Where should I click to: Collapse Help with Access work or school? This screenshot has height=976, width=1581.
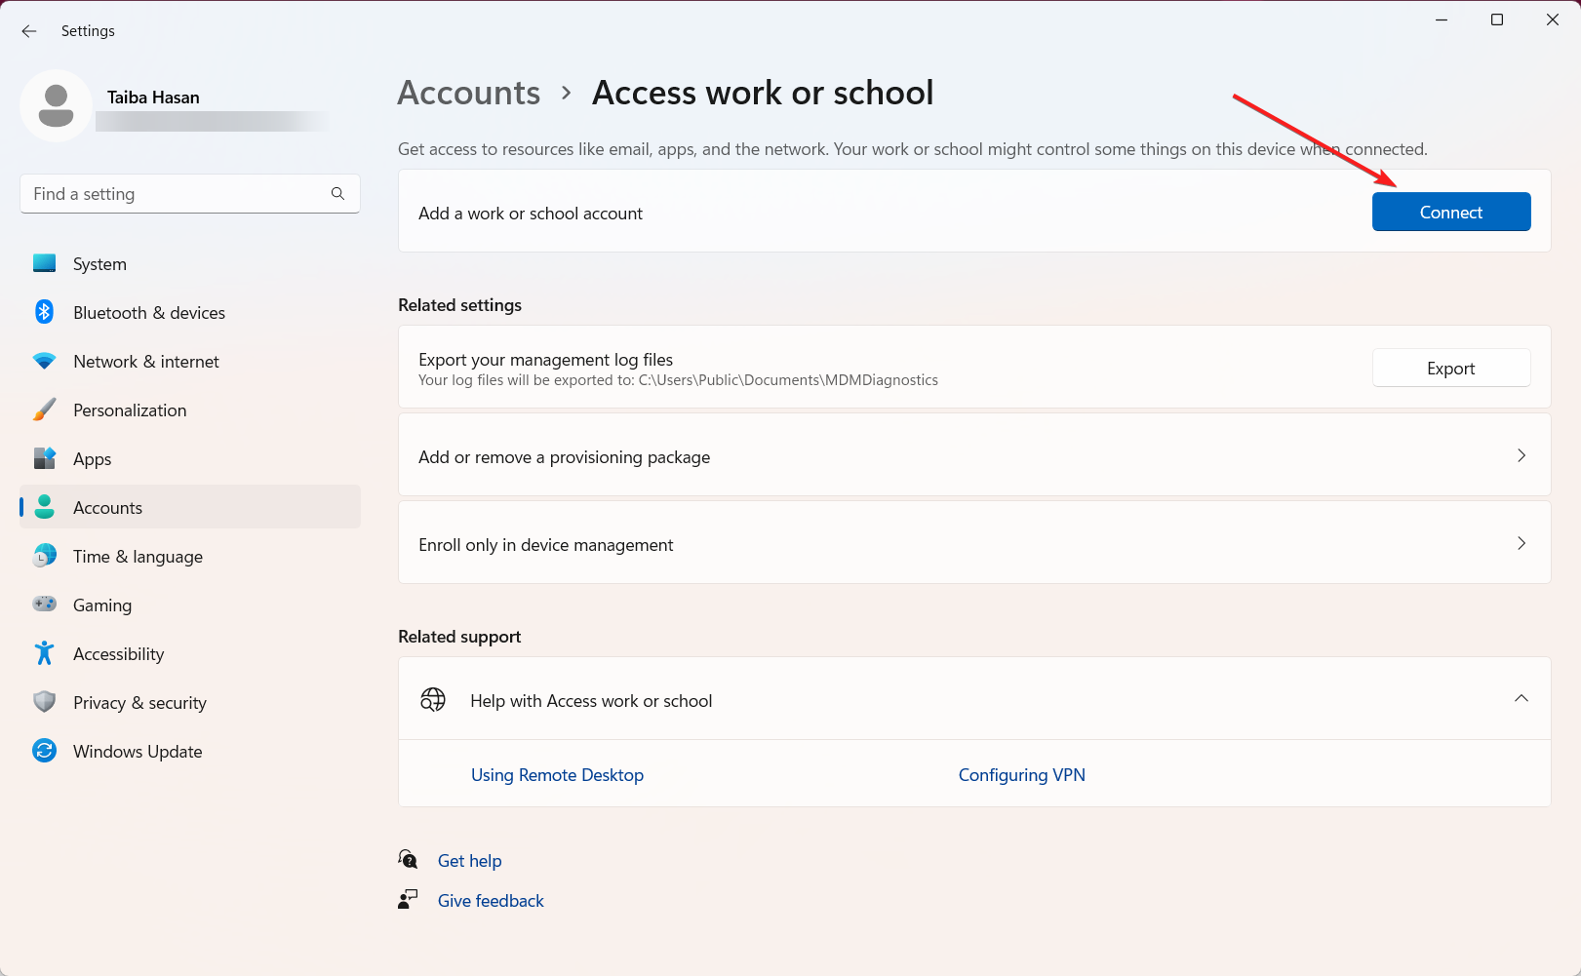point(1521,699)
